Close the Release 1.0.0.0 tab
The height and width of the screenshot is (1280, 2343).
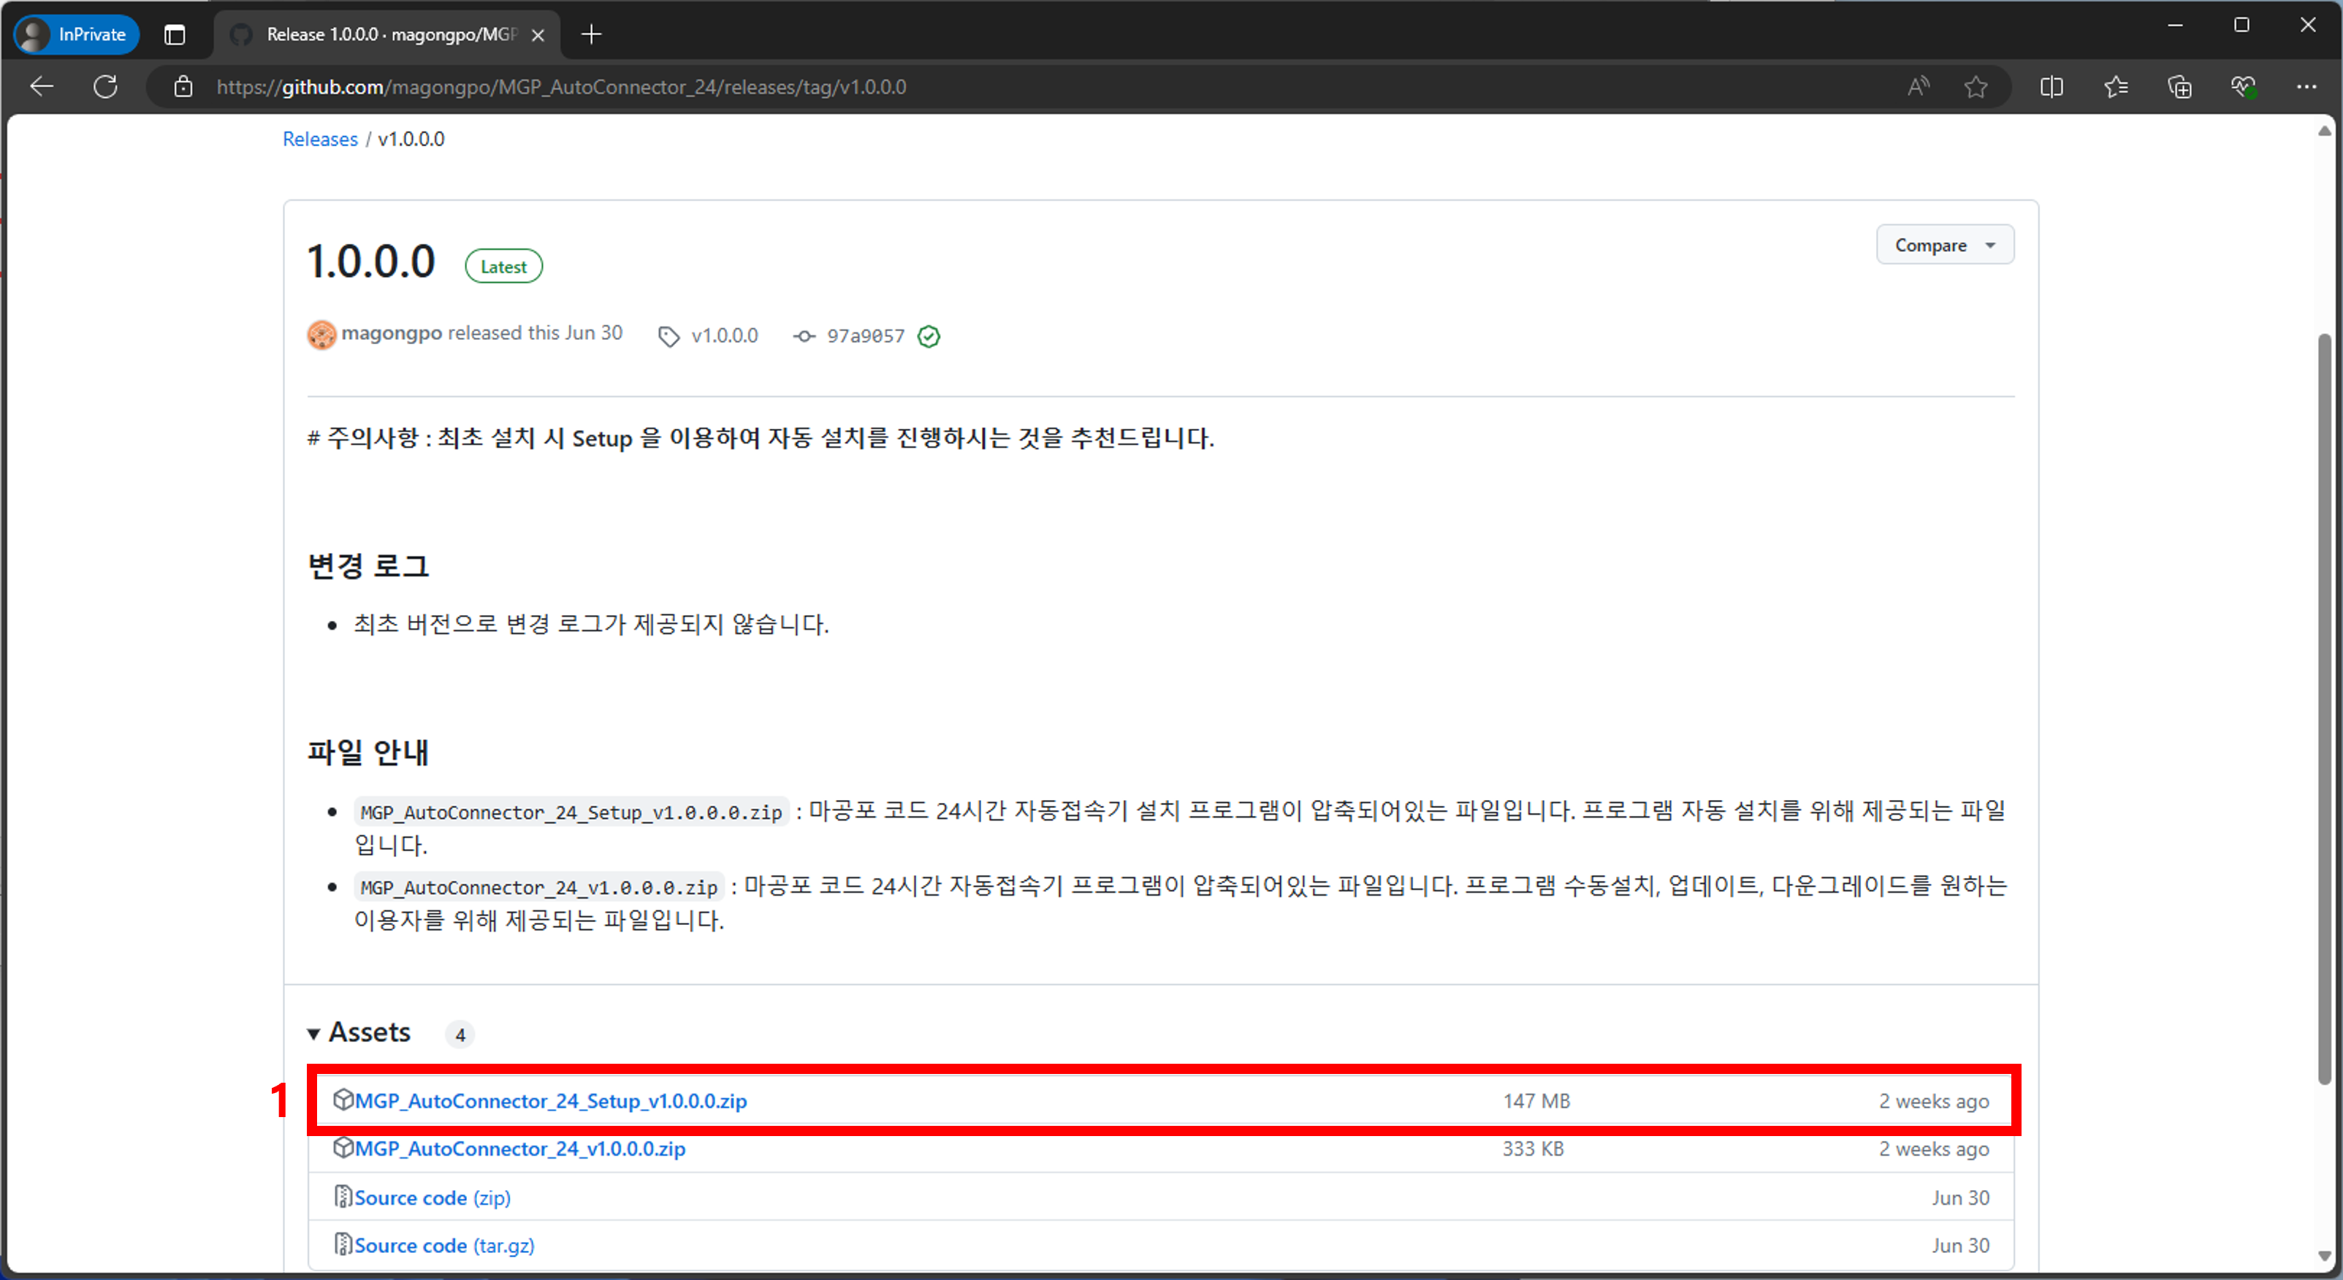pyautogui.click(x=538, y=34)
